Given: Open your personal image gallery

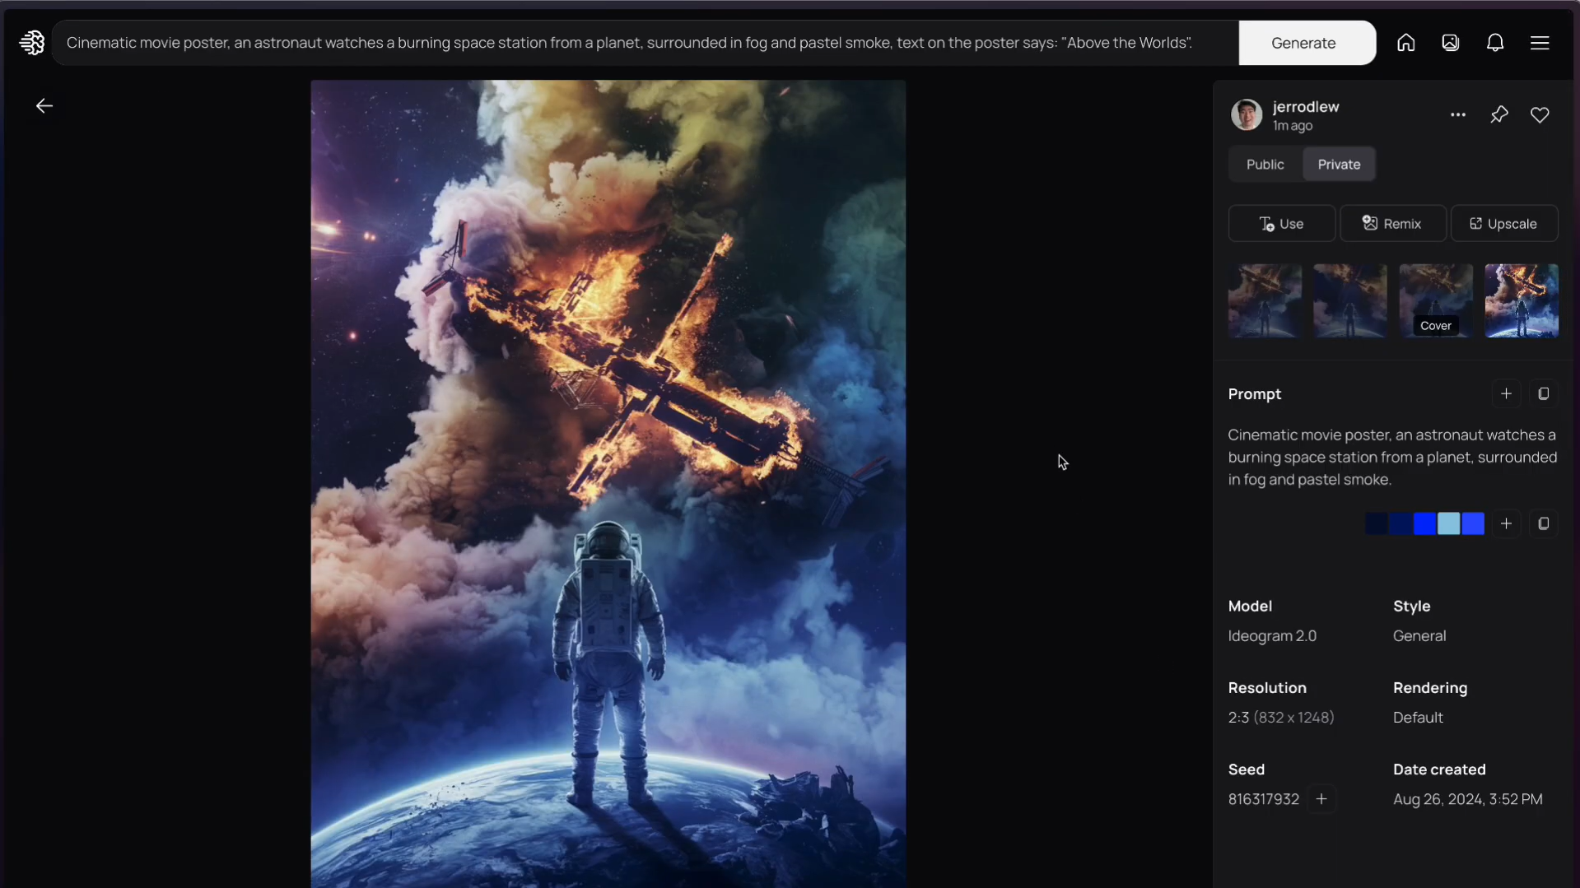Looking at the screenshot, I should click(1451, 43).
